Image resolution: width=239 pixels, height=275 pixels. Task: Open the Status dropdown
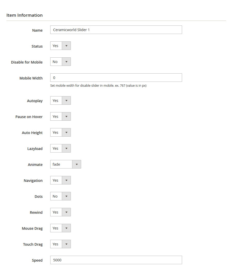[61, 46]
